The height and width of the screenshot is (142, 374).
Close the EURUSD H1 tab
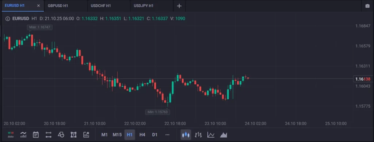[x=38, y=6]
